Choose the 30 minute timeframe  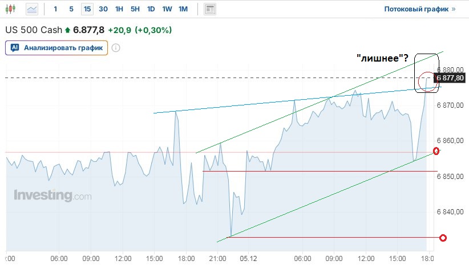coord(103,9)
